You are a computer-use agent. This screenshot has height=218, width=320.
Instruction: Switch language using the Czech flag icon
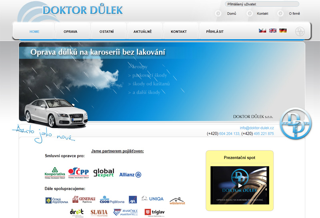point(262,30)
